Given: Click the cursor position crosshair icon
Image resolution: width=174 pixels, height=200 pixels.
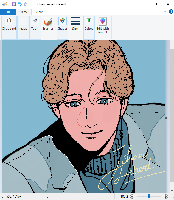Looking at the screenshot, I should coord(3,196).
